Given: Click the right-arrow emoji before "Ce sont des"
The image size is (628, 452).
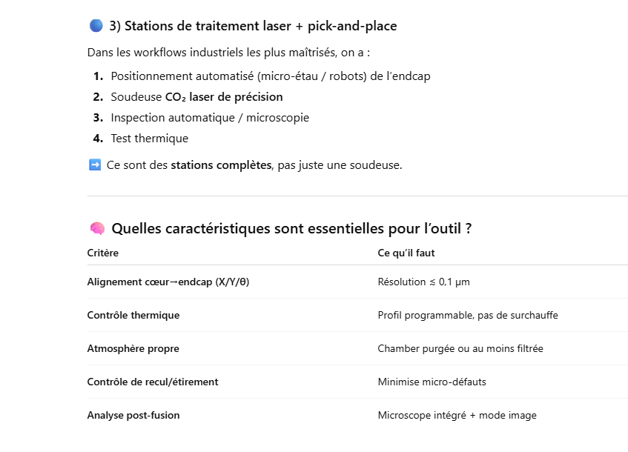Looking at the screenshot, I should click(x=94, y=164).
